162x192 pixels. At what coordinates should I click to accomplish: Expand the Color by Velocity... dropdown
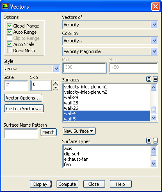click(x=154, y=41)
